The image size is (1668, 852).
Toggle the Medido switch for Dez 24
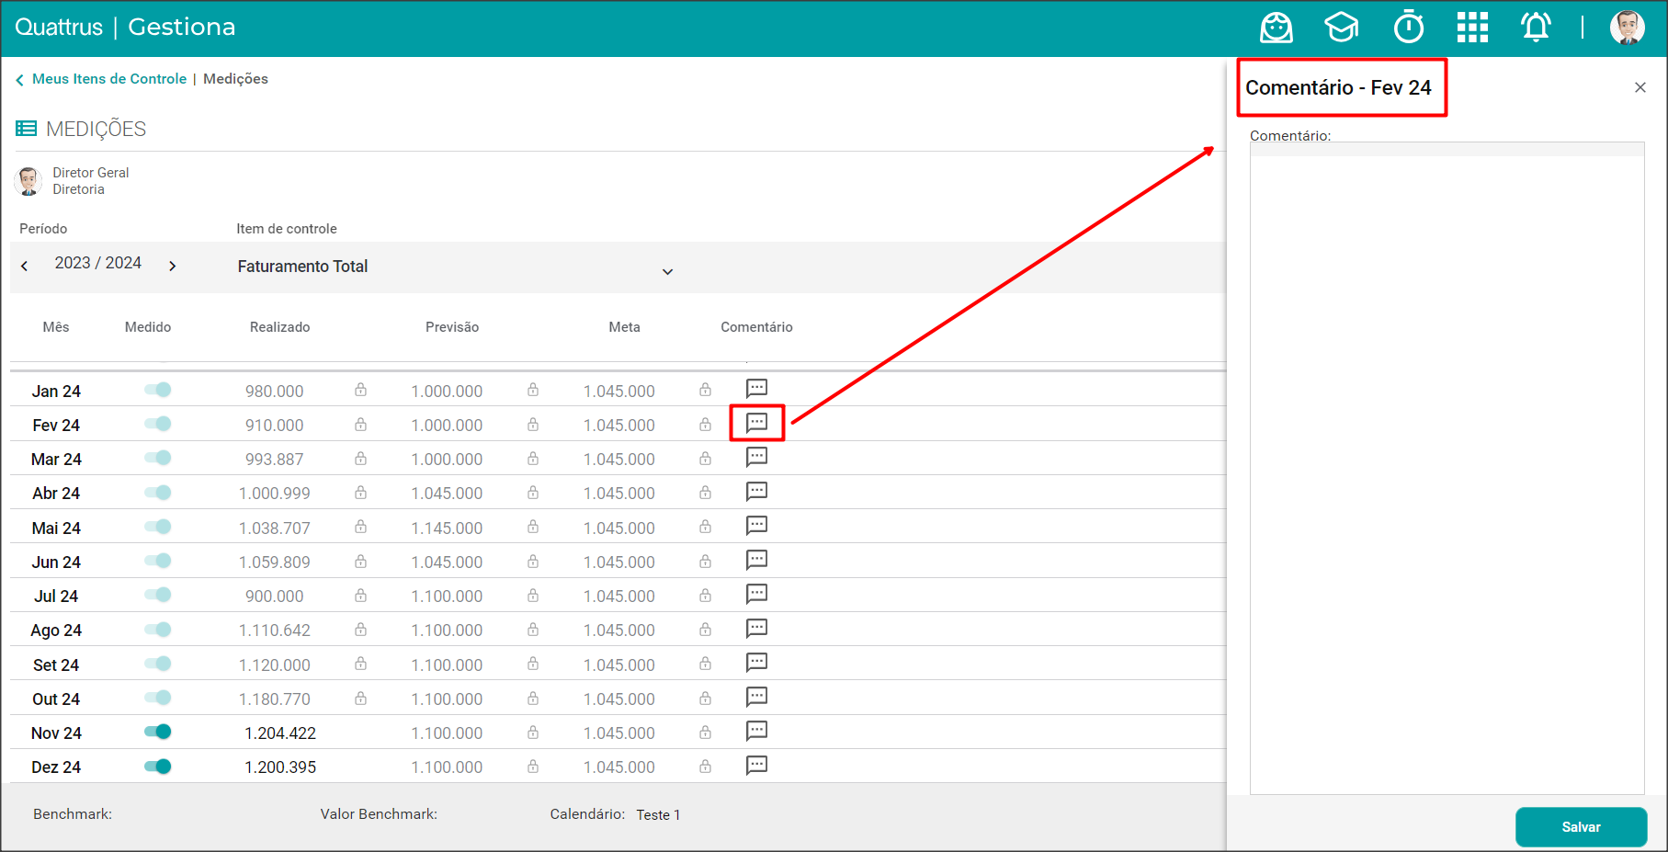[158, 767]
